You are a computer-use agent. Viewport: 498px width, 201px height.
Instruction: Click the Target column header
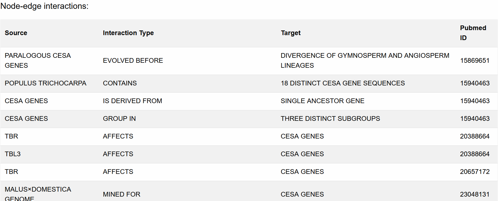pyautogui.click(x=290, y=33)
